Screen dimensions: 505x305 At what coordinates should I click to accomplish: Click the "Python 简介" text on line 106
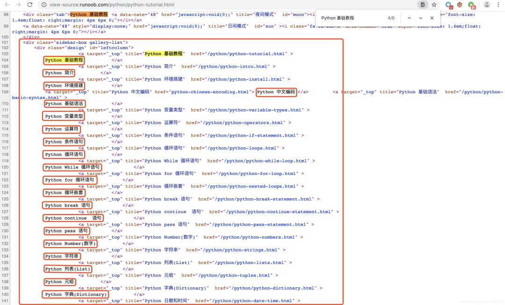pyautogui.click(x=59, y=73)
